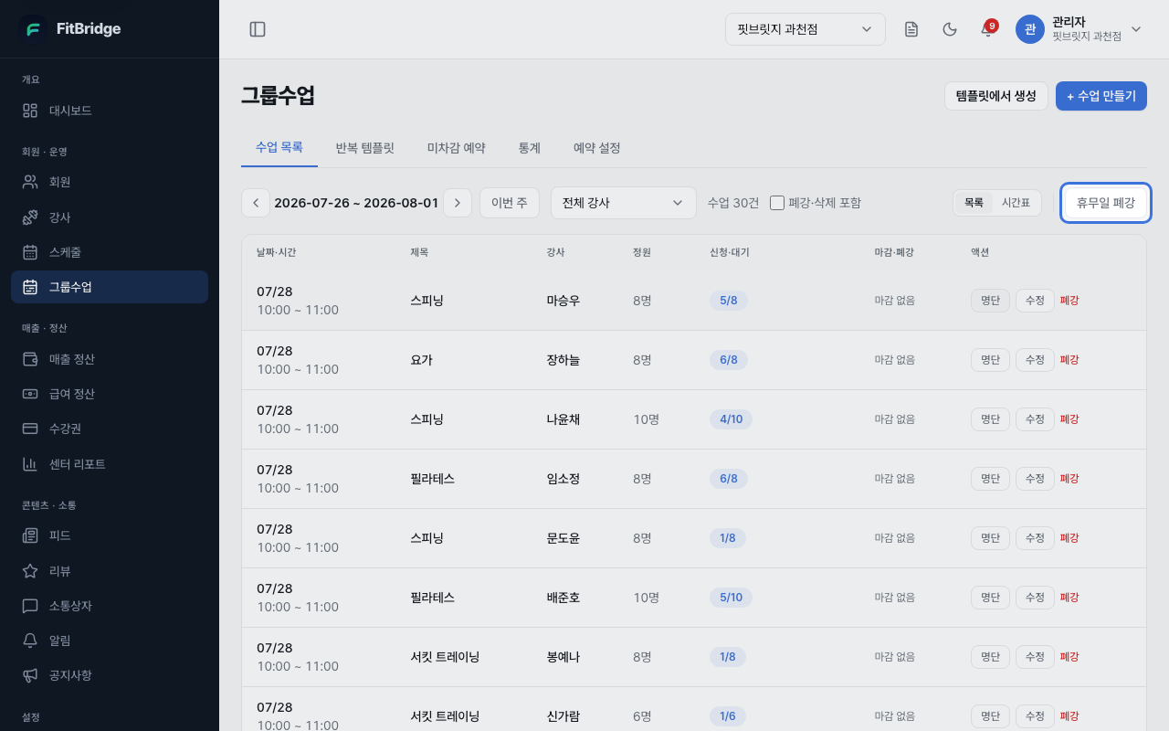Switch to dark mode with moon icon
Screen dimensions: 1169x731
coord(950,29)
